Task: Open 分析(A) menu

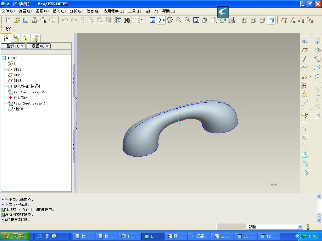Action: tap(76, 11)
